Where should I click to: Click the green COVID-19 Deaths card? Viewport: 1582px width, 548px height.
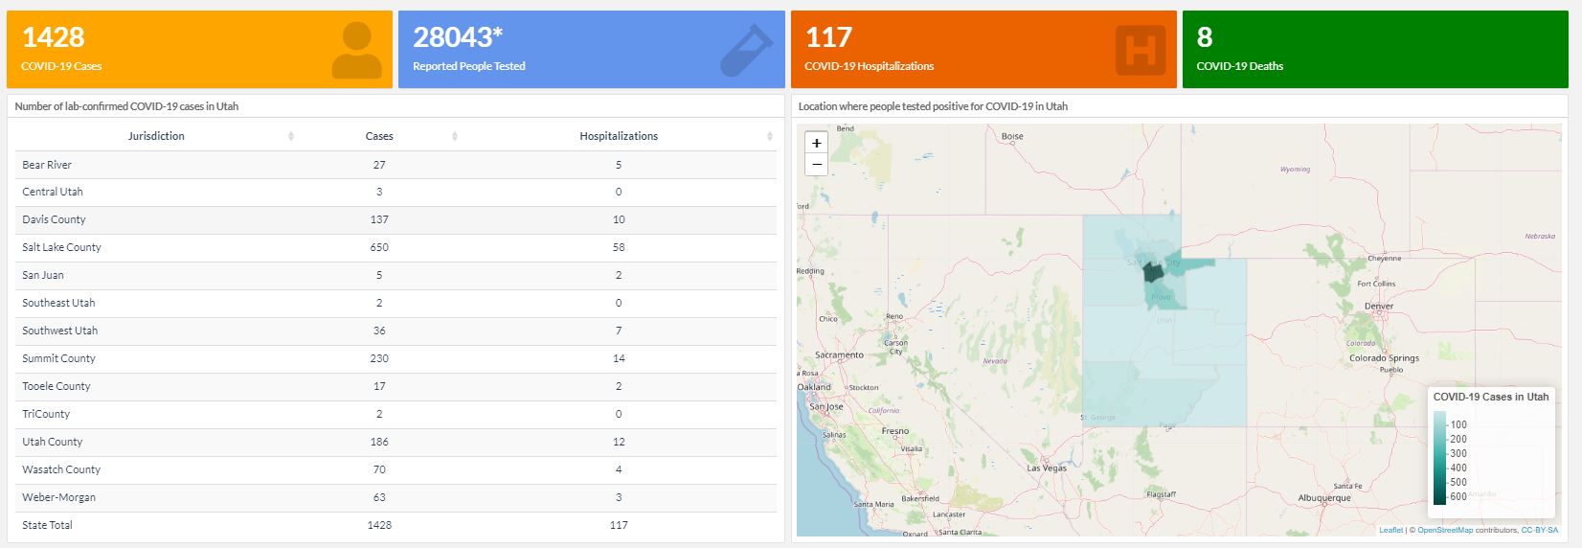click(x=1374, y=50)
